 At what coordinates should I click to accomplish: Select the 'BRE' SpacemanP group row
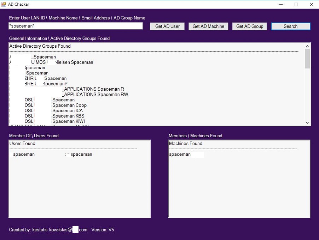[39, 84]
